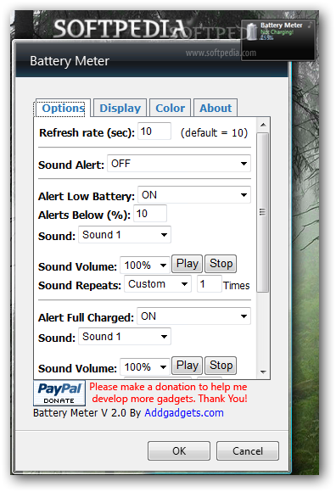Open the Color tab
336x492 pixels.
pyautogui.click(x=170, y=109)
